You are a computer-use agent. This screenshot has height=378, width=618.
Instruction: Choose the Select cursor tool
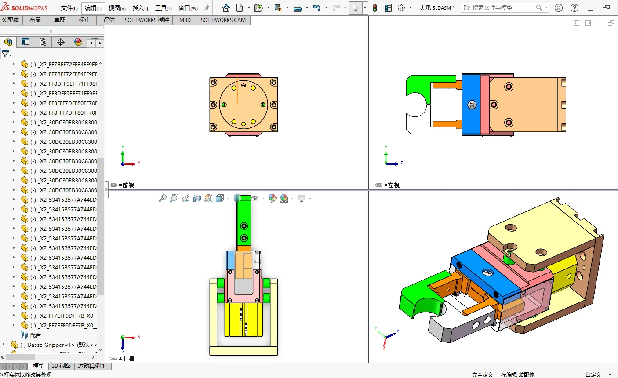click(x=356, y=8)
